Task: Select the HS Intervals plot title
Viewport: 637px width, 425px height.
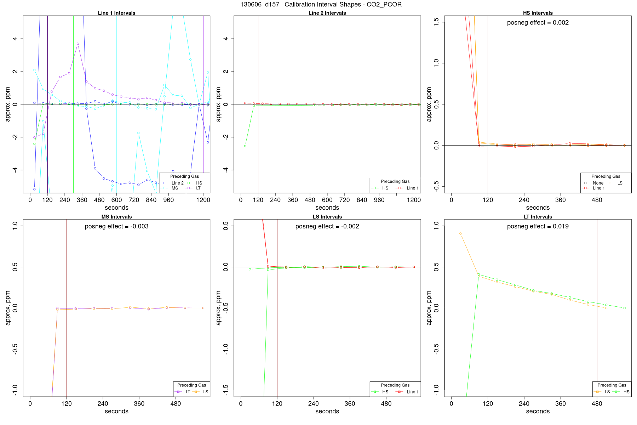Action: 538,13
